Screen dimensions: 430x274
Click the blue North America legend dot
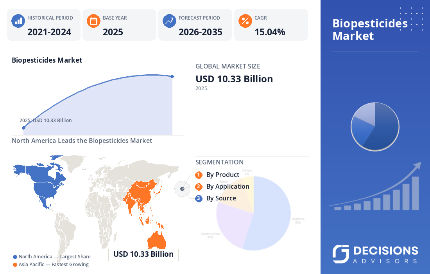pyautogui.click(x=15, y=257)
